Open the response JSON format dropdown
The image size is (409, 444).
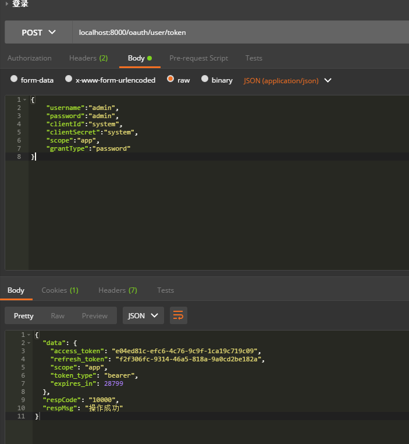click(x=143, y=315)
